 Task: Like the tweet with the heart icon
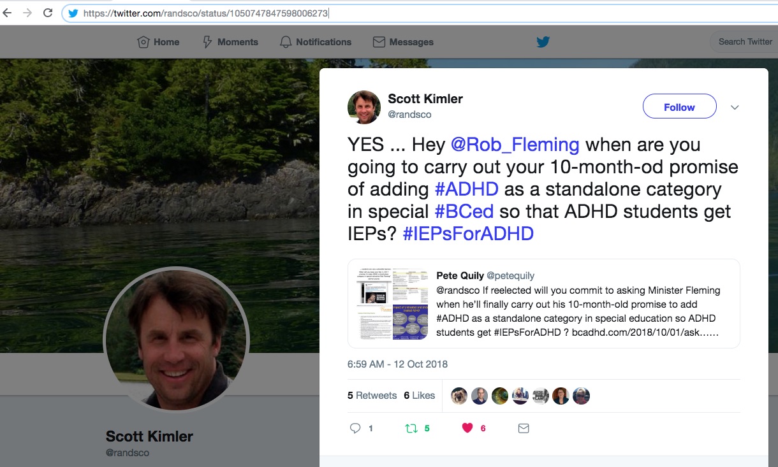coord(467,428)
